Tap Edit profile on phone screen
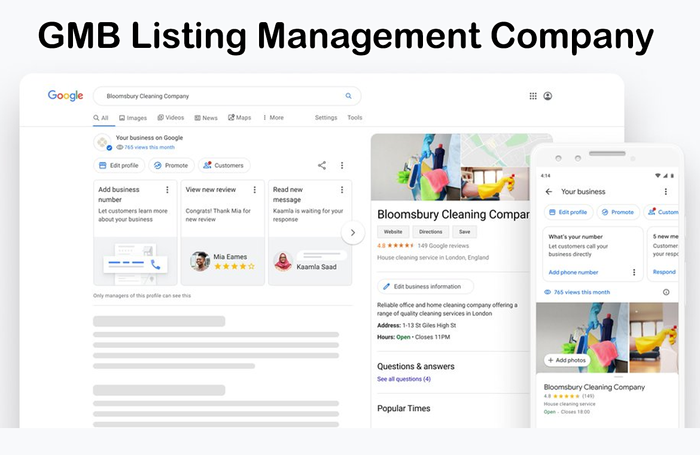 tap(568, 212)
